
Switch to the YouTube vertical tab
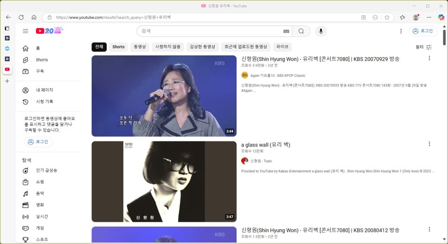(7, 69)
